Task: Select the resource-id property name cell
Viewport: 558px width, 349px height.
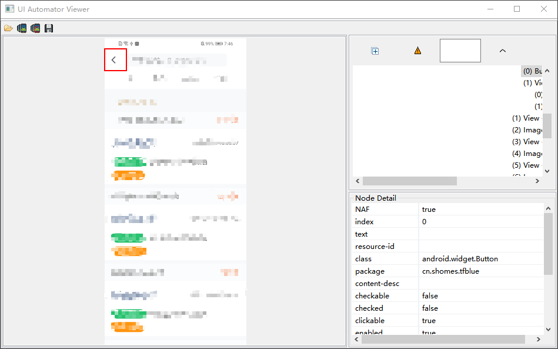Action: pyautogui.click(x=385, y=247)
